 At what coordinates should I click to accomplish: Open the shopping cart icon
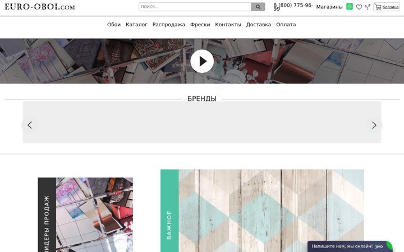378,7
